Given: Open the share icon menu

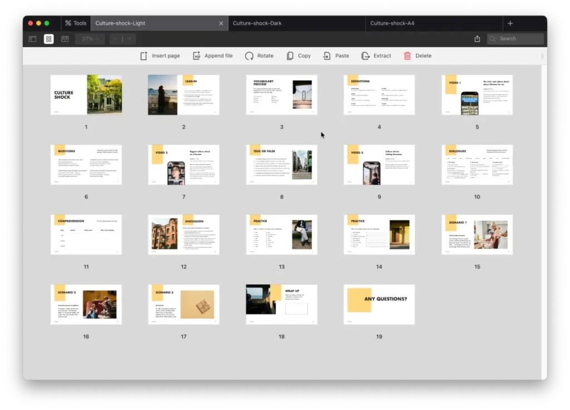Looking at the screenshot, I should (x=477, y=39).
